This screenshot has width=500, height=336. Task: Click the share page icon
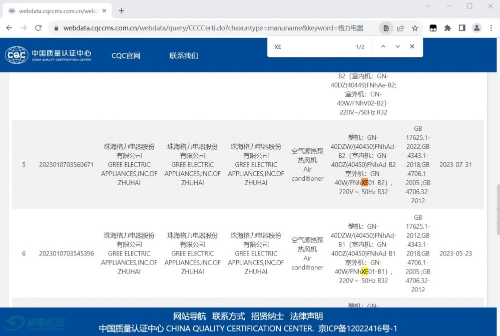click(x=400, y=28)
